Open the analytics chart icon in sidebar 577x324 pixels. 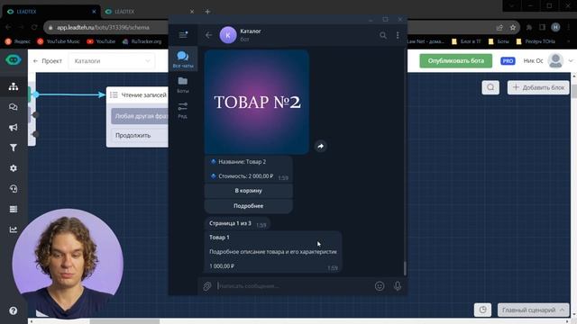[14, 229]
